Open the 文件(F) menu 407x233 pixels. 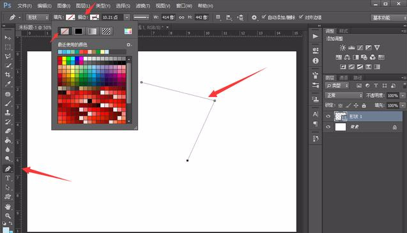pos(24,6)
